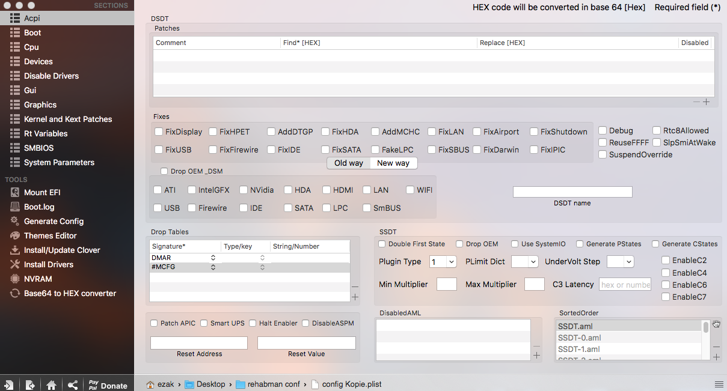
Task: Select SSDT-0.aml in SortedOrder list
Action: point(629,338)
